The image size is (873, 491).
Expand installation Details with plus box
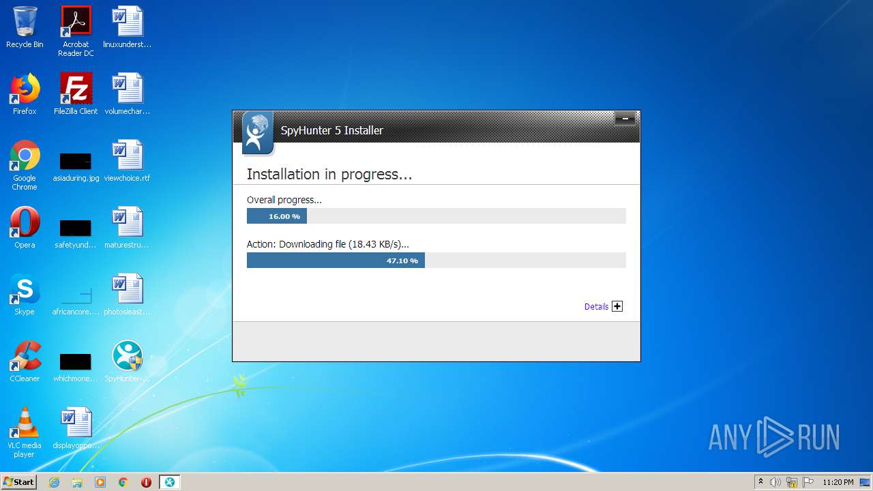(x=617, y=306)
